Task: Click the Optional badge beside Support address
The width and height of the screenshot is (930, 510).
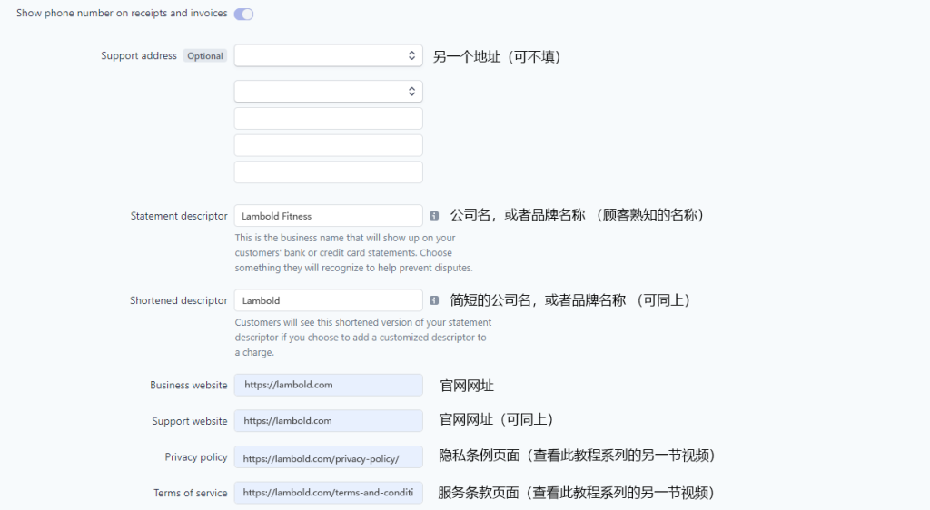Action: (x=205, y=55)
